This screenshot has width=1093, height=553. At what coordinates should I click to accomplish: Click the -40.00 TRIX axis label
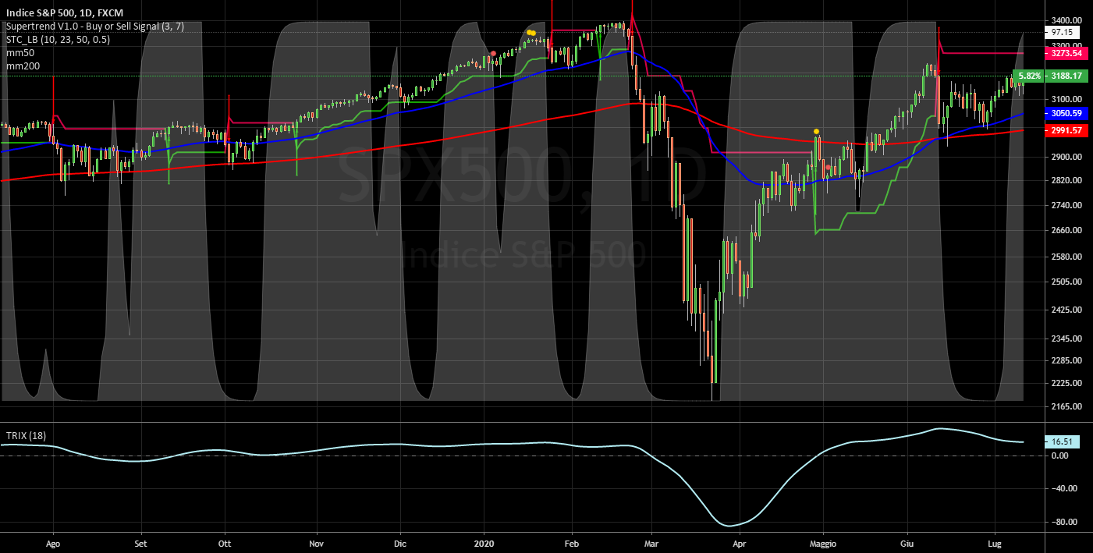click(1065, 488)
